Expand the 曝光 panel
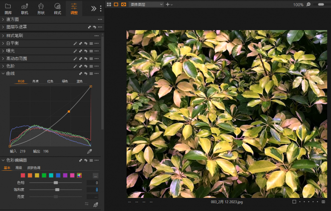The width and height of the screenshot is (331, 211). click(3, 51)
